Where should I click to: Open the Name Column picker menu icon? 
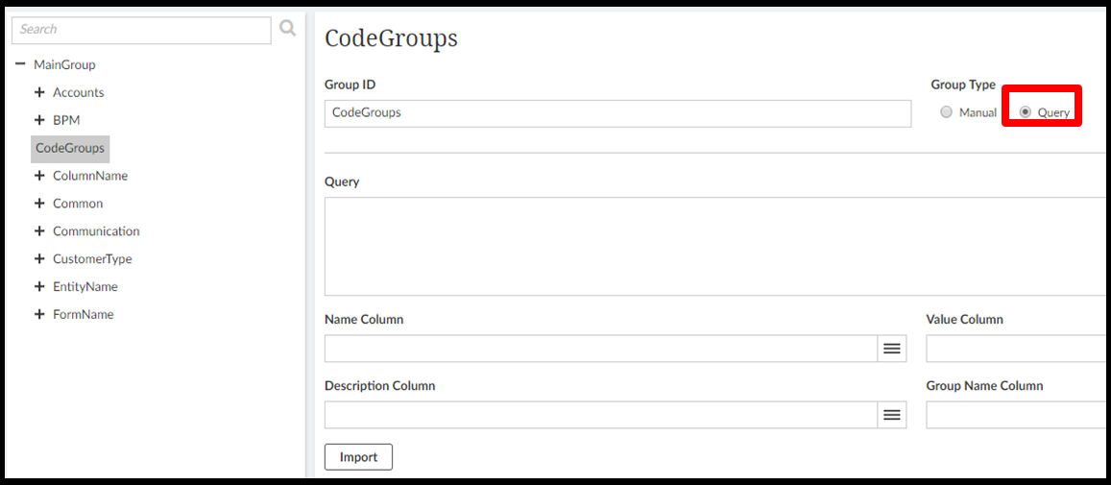pyautogui.click(x=891, y=349)
